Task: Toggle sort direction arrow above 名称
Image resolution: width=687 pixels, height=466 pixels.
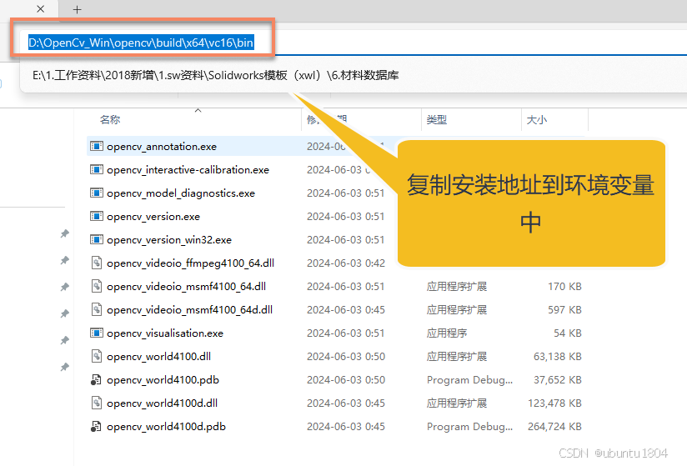Action: pos(198,110)
